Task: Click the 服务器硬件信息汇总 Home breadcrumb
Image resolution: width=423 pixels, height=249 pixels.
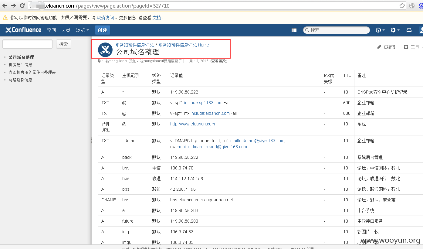Action: coord(184,45)
